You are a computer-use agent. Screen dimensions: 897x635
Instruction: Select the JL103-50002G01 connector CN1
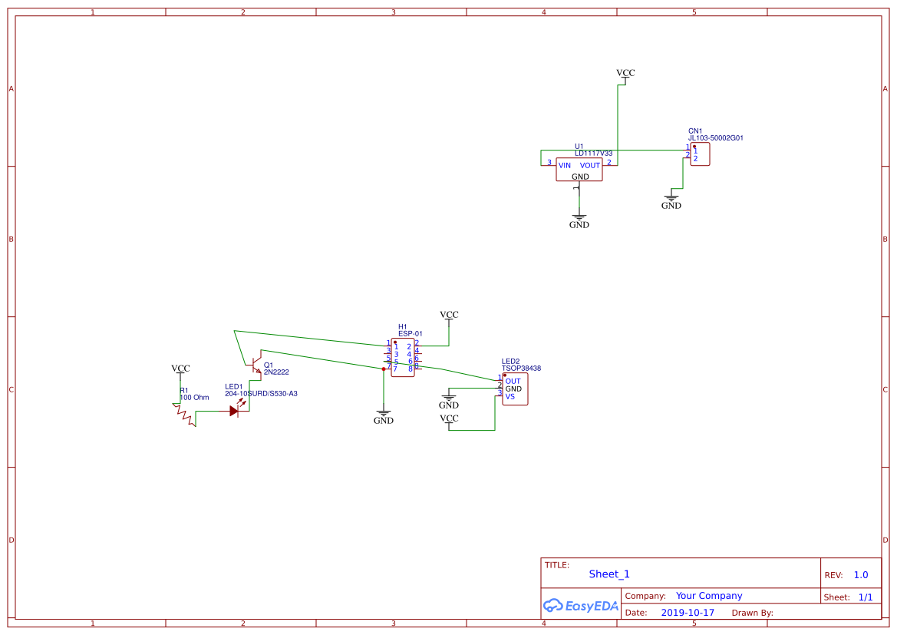699,154
